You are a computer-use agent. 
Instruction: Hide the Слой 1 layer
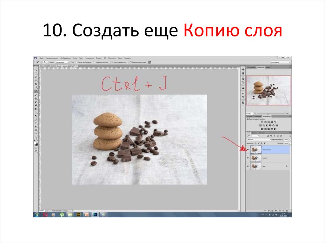pyautogui.click(x=248, y=158)
